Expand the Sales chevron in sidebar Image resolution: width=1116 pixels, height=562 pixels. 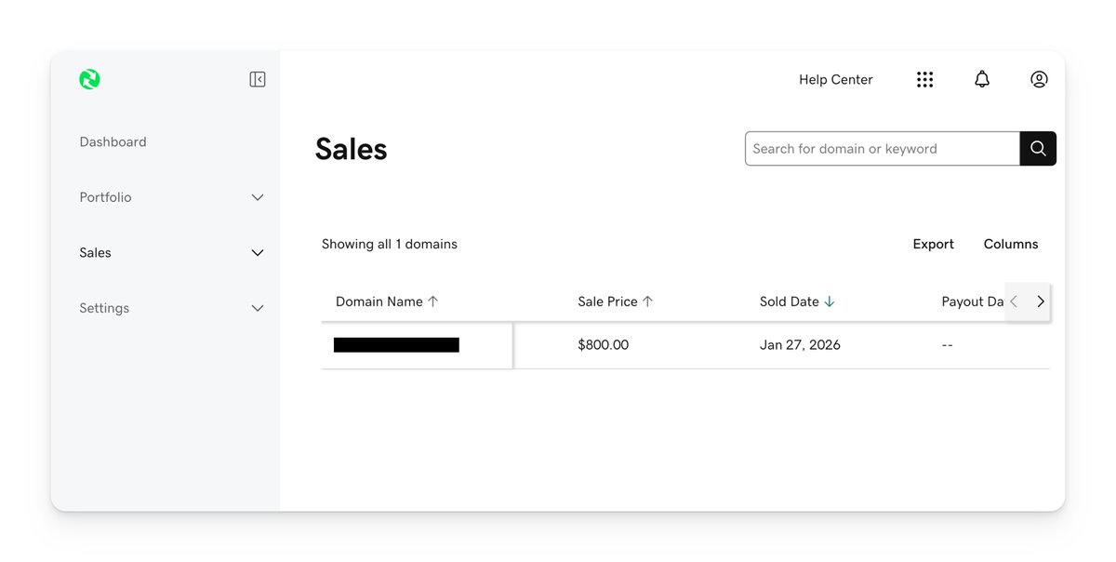point(258,253)
